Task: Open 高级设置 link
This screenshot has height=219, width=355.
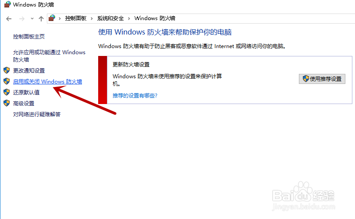Action: pos(24,104)
